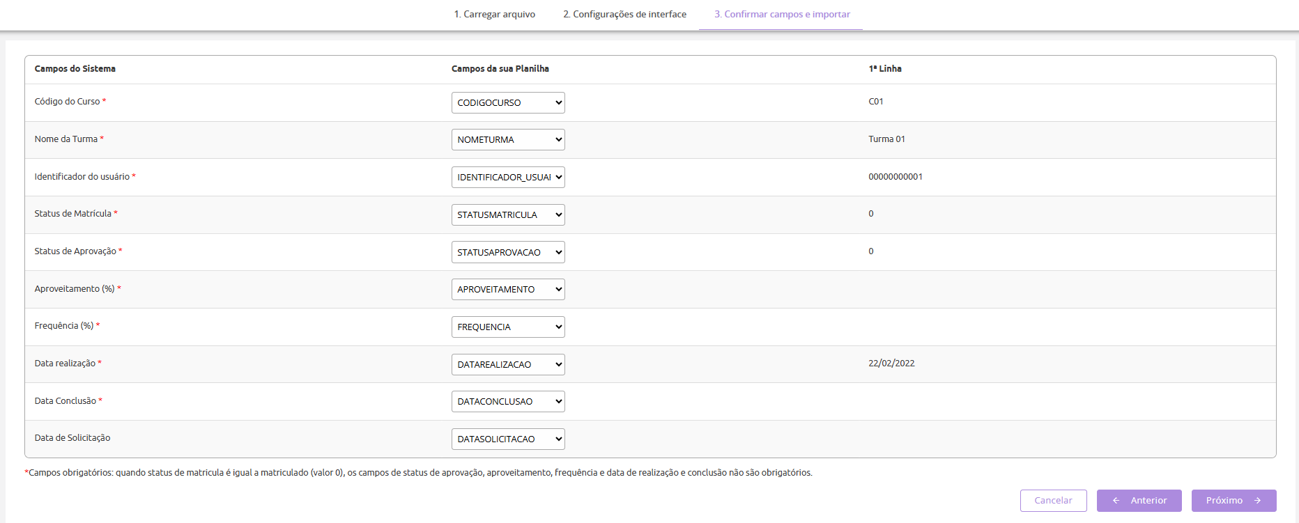The height and width of the screenshot is (523, 1299).
Task: Open the STATUSAPROVACAO dropdown
Action: tap(507, 252)
